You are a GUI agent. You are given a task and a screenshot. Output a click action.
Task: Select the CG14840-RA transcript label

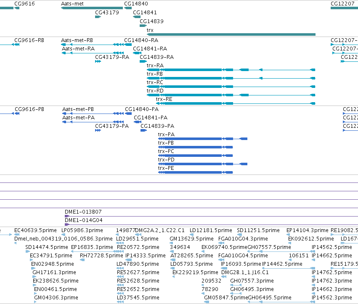pos(141,40)
